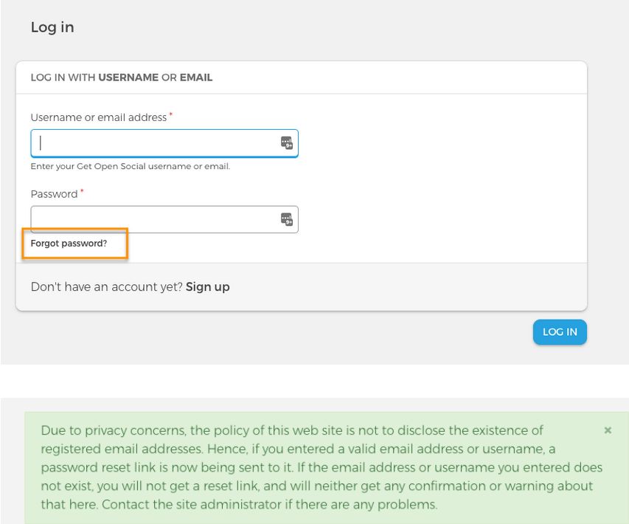629x524 pixels.
Task: Click the Get Open Social helper text
Action: pos(131,166)
